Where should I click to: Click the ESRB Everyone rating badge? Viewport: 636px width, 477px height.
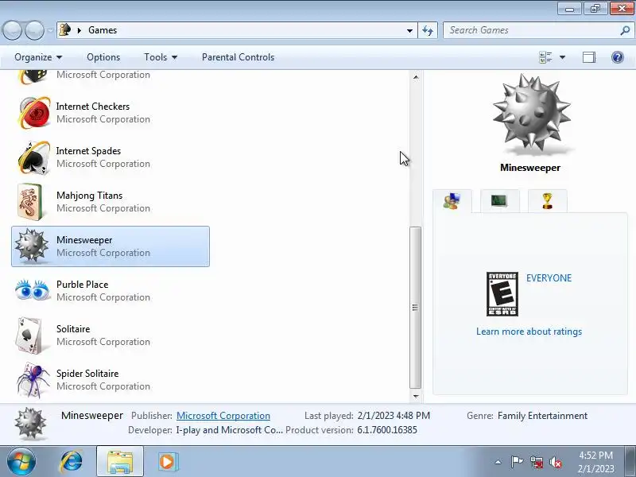coord(502,294)
